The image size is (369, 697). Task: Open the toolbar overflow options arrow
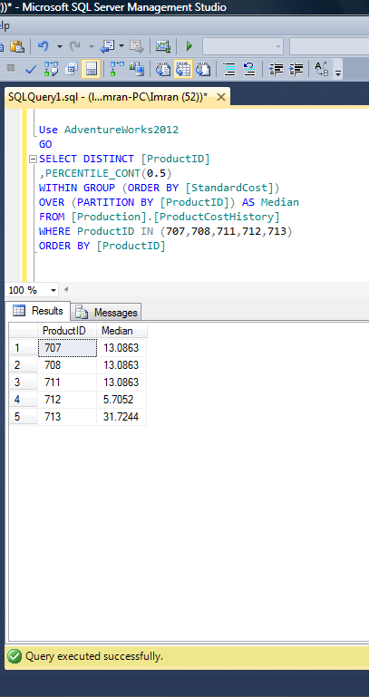pyautogui.click(x=338, y=72)
